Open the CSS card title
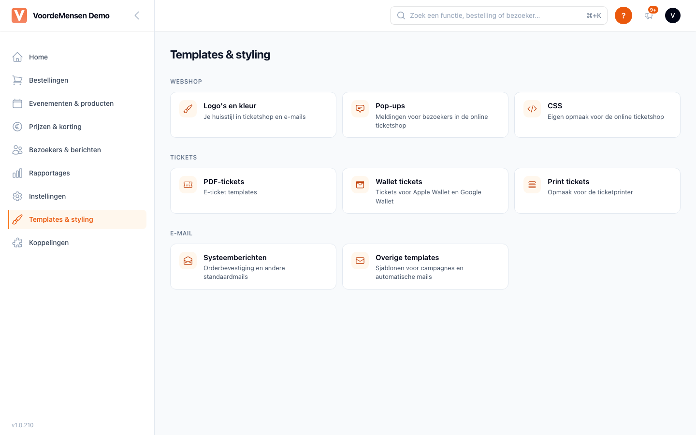This screenshot has width=696, height=435. (x=555, y=106)
